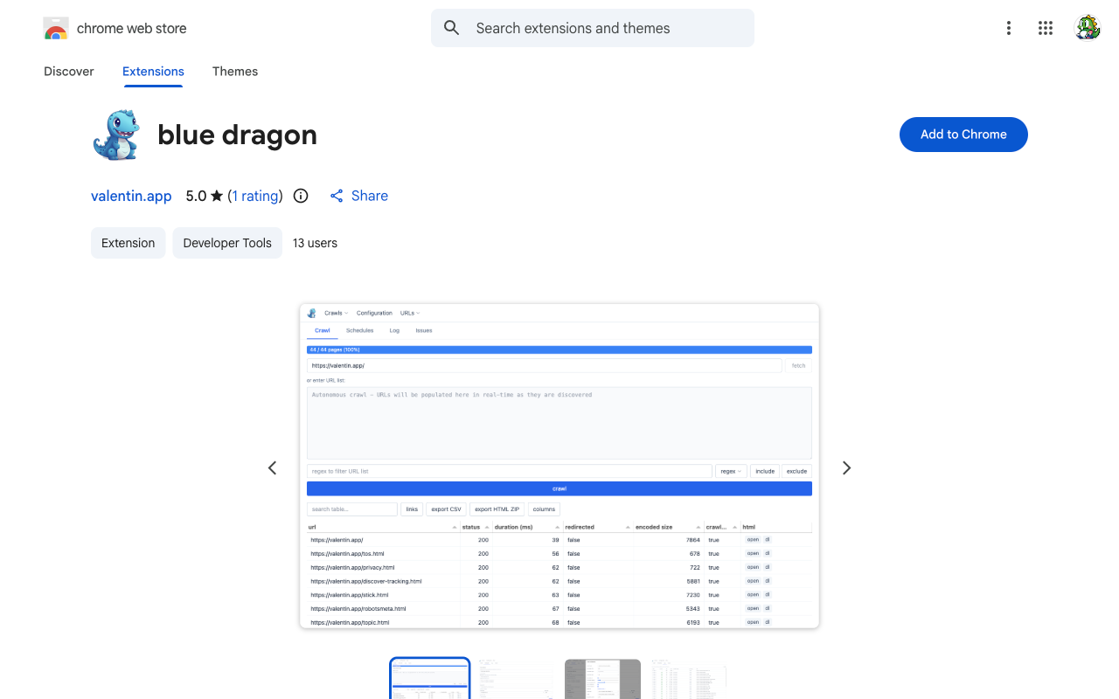The image size is (1119, 699).
Task: Click the Extension category chip
Action: (128, 243)
